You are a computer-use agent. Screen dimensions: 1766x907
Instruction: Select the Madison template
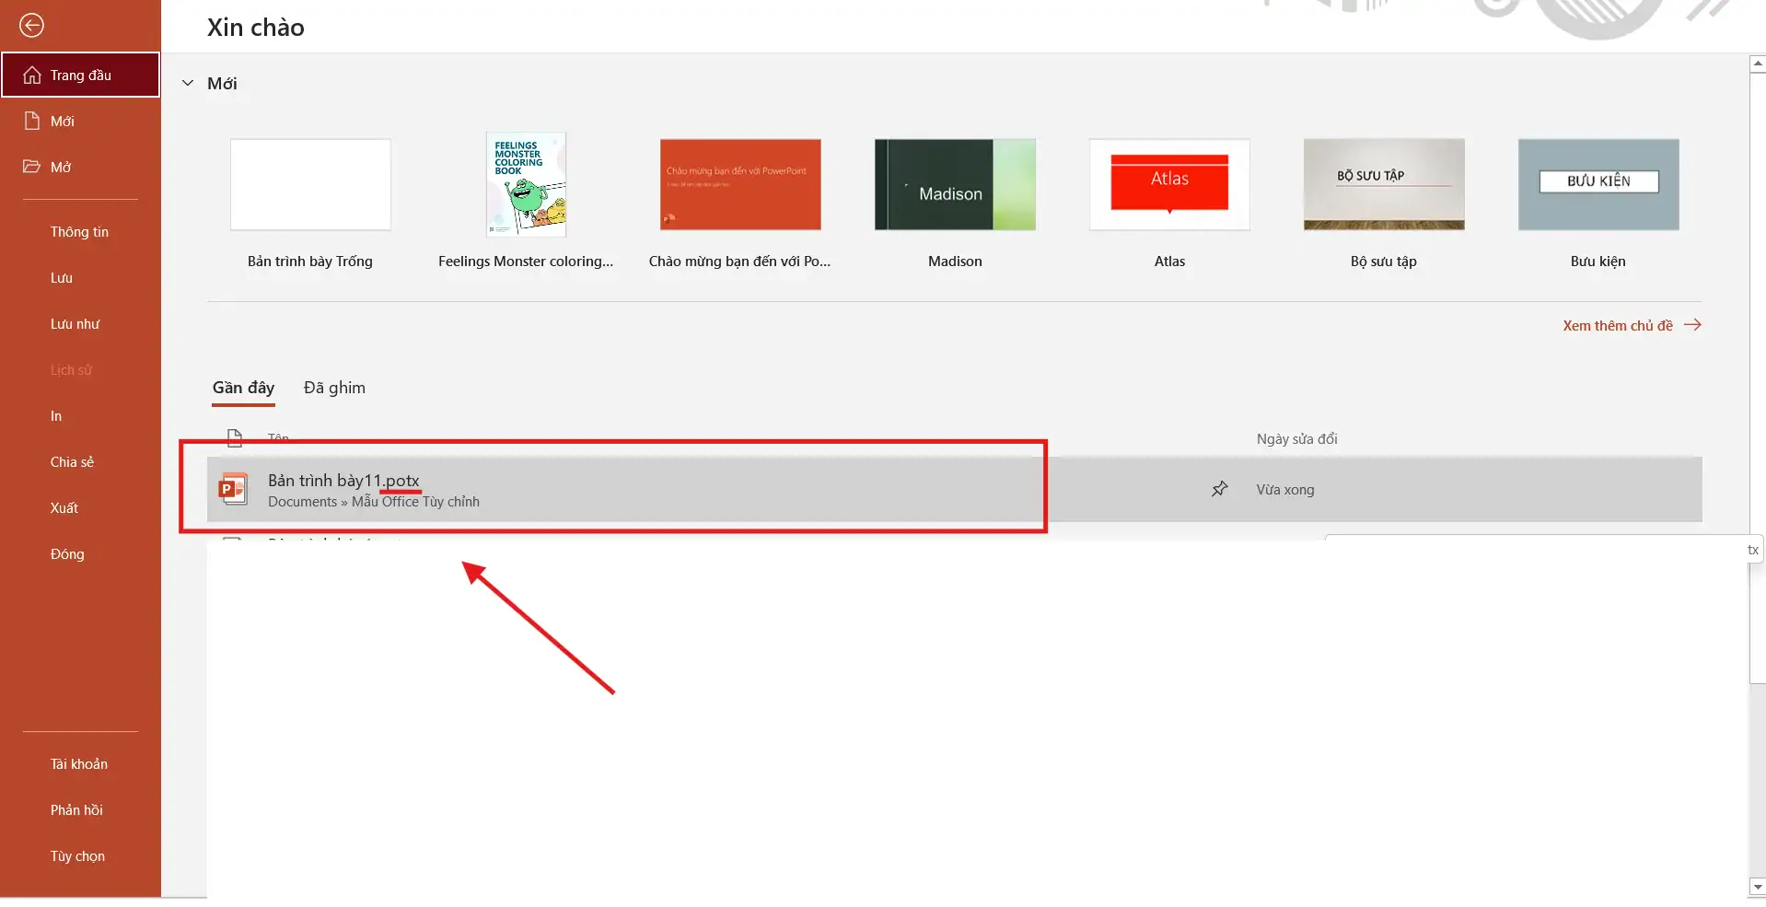(x=955, y=184)
